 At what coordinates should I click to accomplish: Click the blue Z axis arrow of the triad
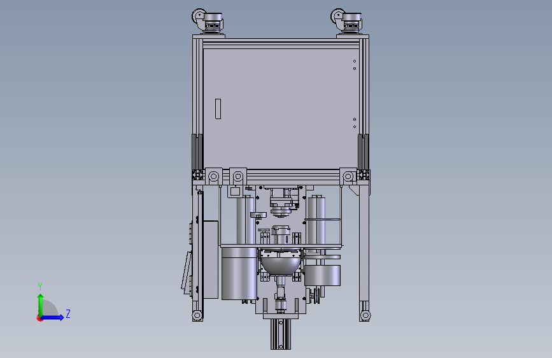[53, 317]
